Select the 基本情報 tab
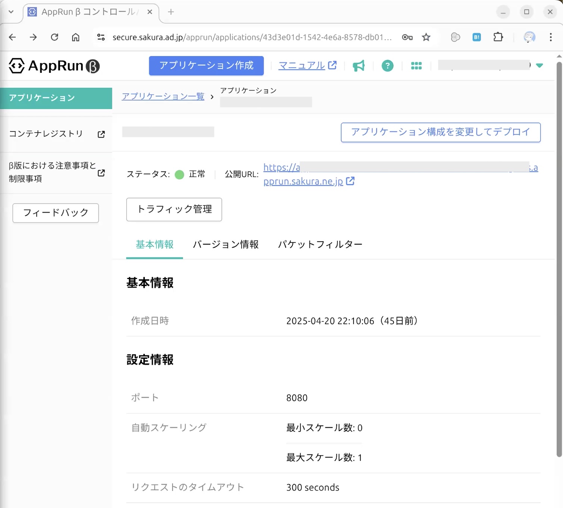 pos(155,245)
